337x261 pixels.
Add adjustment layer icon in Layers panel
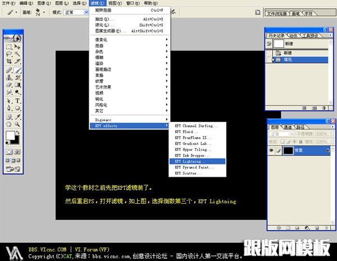[307, 228]
